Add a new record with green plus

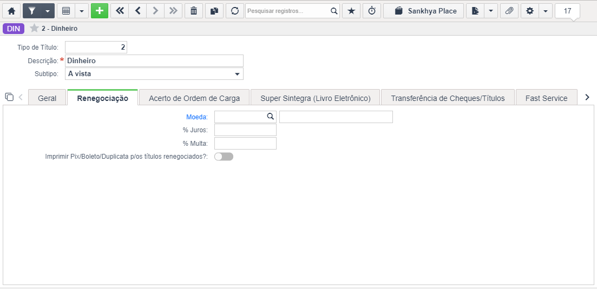point(100,11)
